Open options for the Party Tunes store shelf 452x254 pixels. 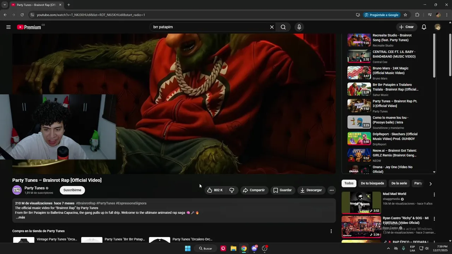(x=331, y=231)
